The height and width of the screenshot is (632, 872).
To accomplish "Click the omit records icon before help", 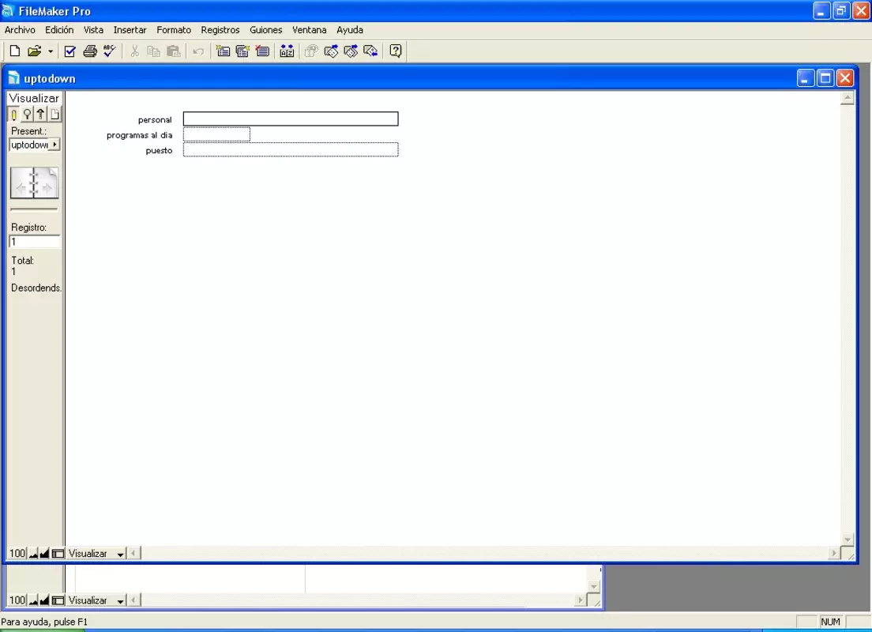I will [x=370, y=51].
